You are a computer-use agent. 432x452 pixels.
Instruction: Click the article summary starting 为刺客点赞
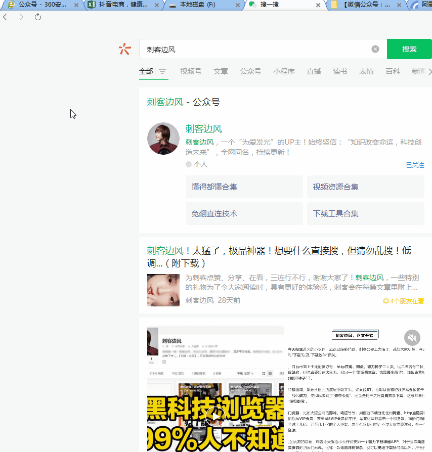click(x=302, y=283)
